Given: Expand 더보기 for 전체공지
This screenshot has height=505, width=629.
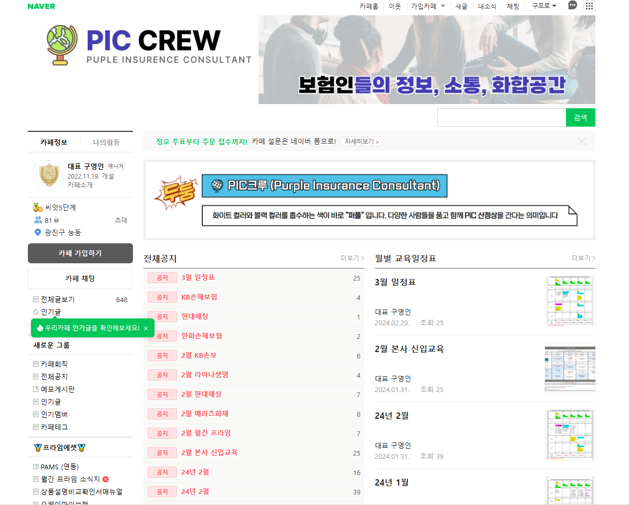Looking at the screenshot, I should [352, 258].
